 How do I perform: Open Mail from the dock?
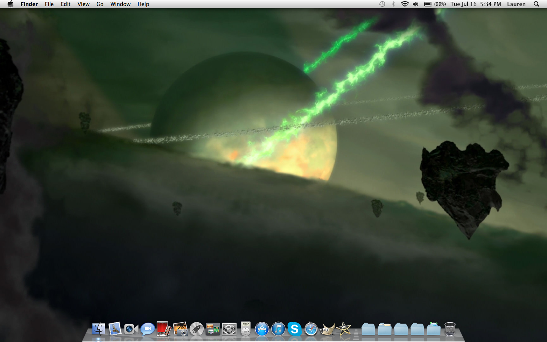(x=115, y=329)
